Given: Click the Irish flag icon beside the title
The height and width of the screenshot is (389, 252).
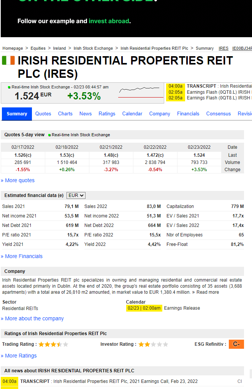Looking at the screenshot, I should point(8,60).
